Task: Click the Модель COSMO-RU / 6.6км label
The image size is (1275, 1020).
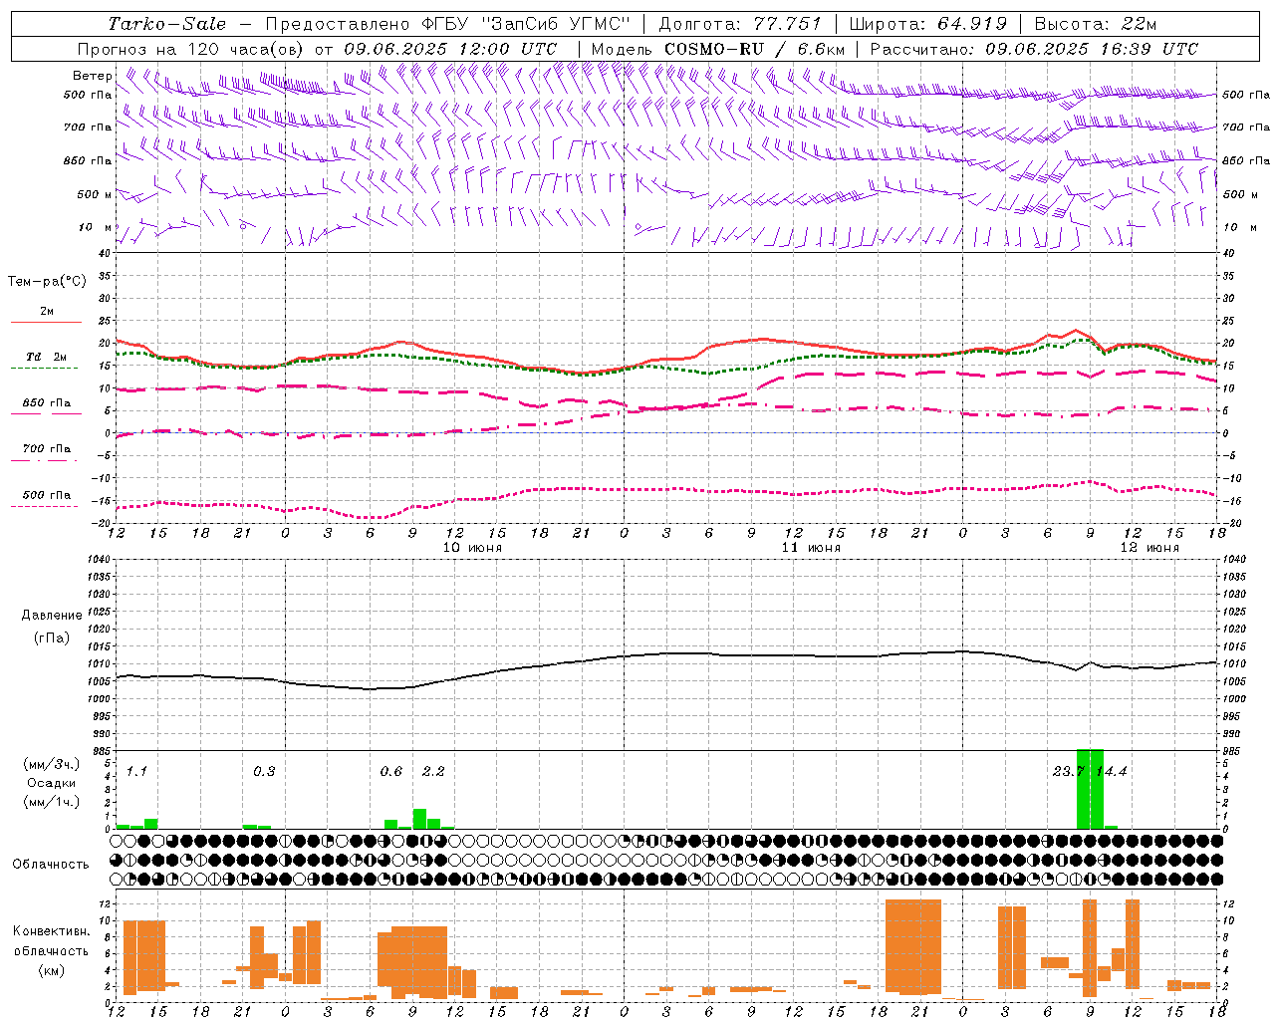Action: pyautogui.click(x=717, y=49)
